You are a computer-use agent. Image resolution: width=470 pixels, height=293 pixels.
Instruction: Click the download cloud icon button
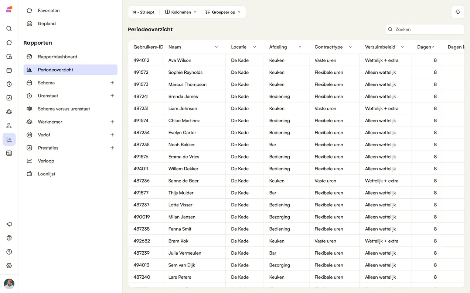pos(458,12)
